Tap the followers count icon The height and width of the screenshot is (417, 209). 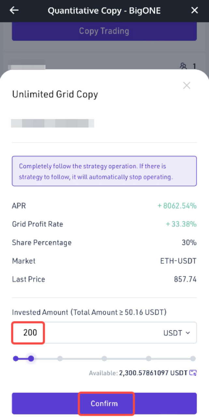click(x=184, y=66)
